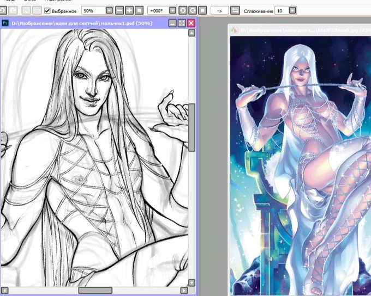Click the Redo arrow icon in toolbar

pos(13,11)
